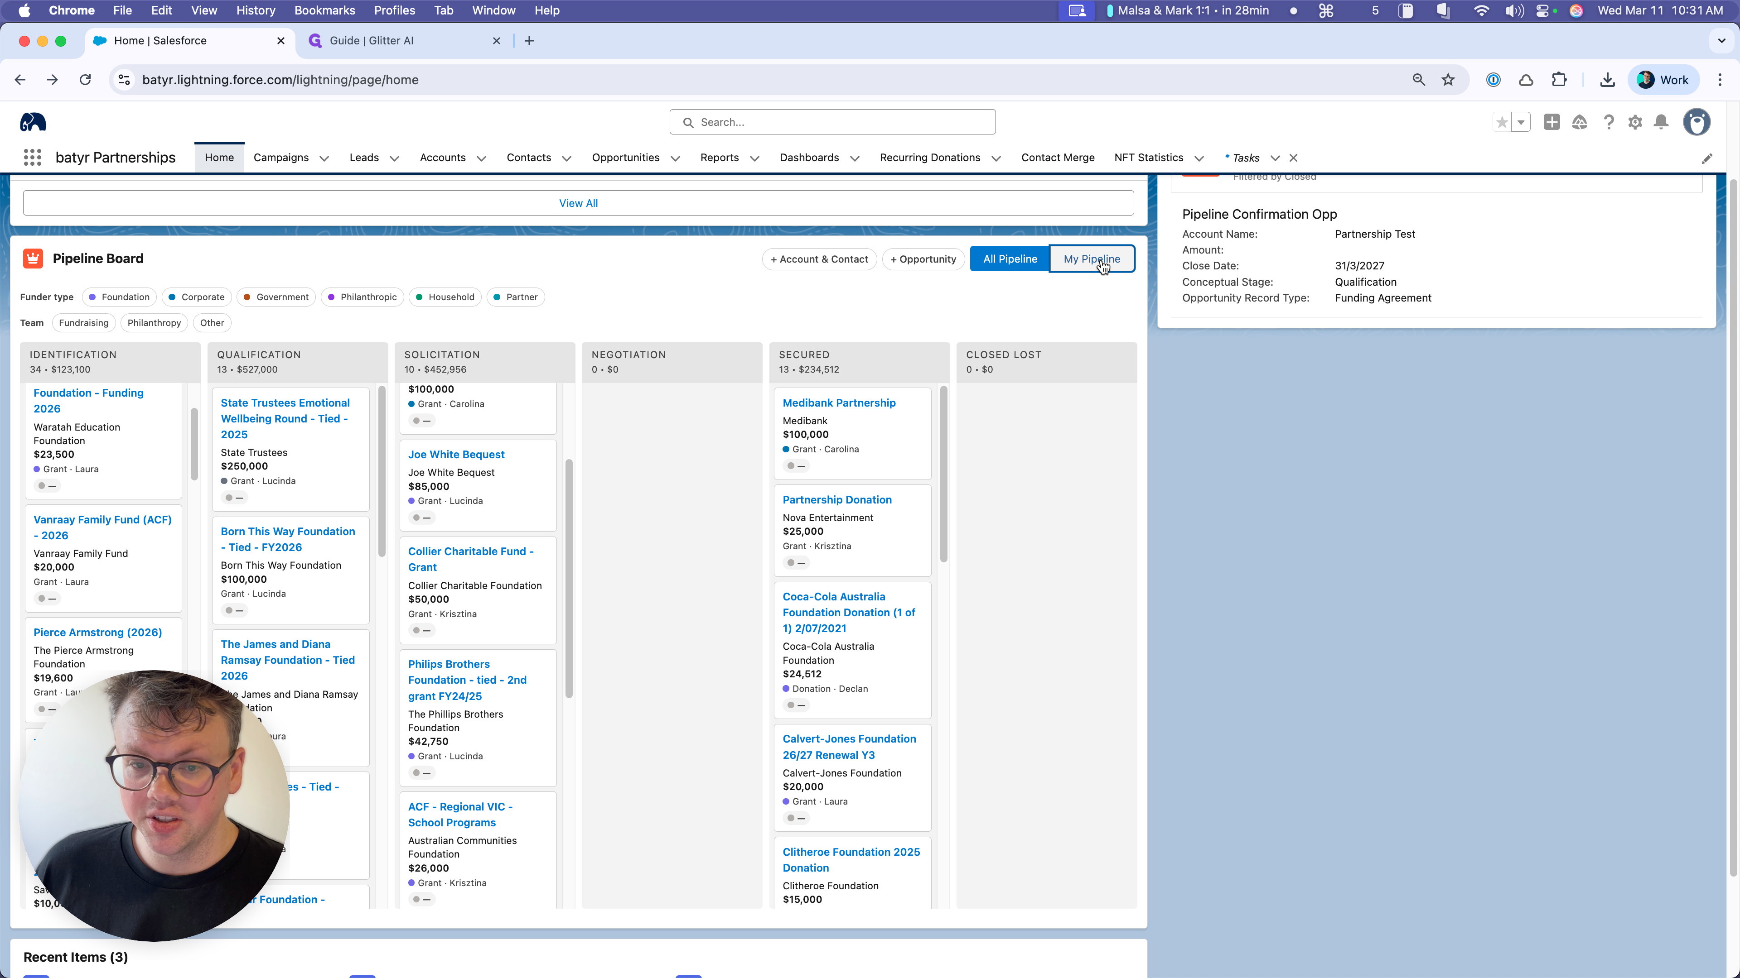
Task: Click the Wi-Fi status icon
Action: click(1481, 11)
